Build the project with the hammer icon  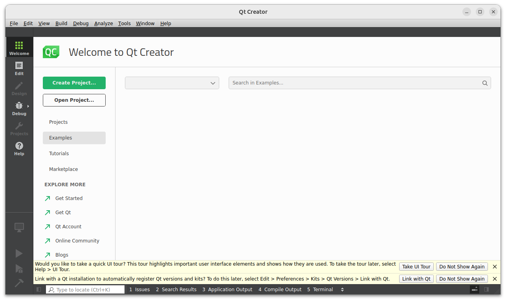[19, 283]
